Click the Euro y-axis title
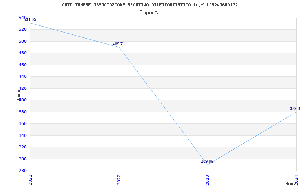300x187 pixels. coord(18,95)
